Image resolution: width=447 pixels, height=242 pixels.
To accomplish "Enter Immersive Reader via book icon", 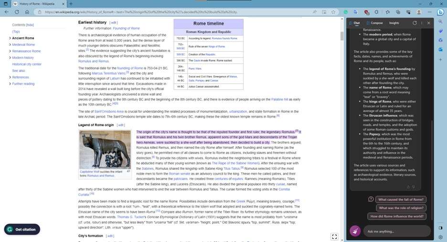I will [324, 12].
